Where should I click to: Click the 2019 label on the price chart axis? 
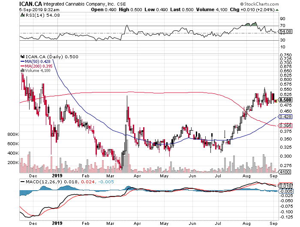pos(57,176)
